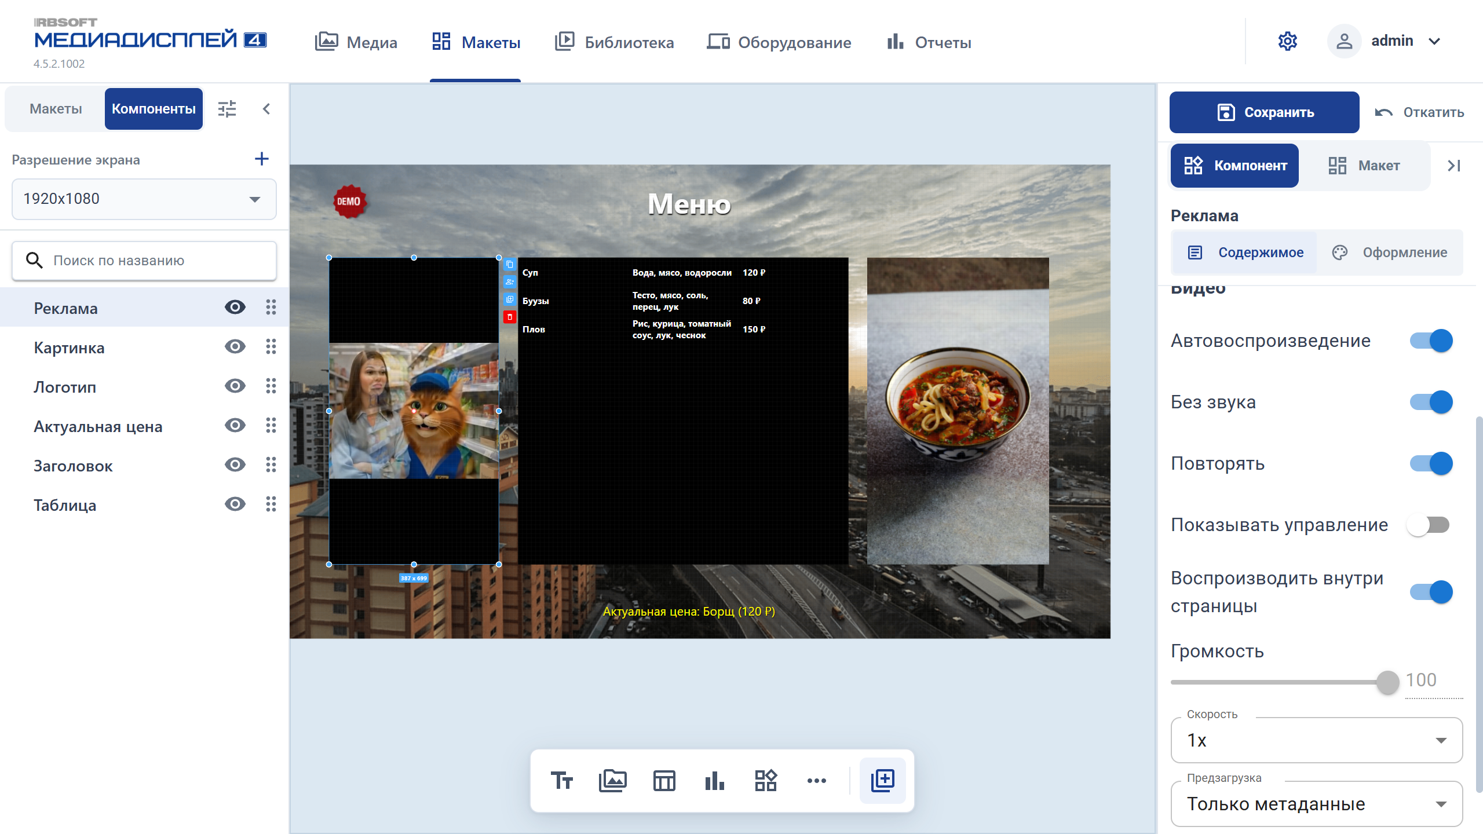Select the image tool in bottom toolbar
Viewport: 1483px width, 834px height.
[612, 780]
